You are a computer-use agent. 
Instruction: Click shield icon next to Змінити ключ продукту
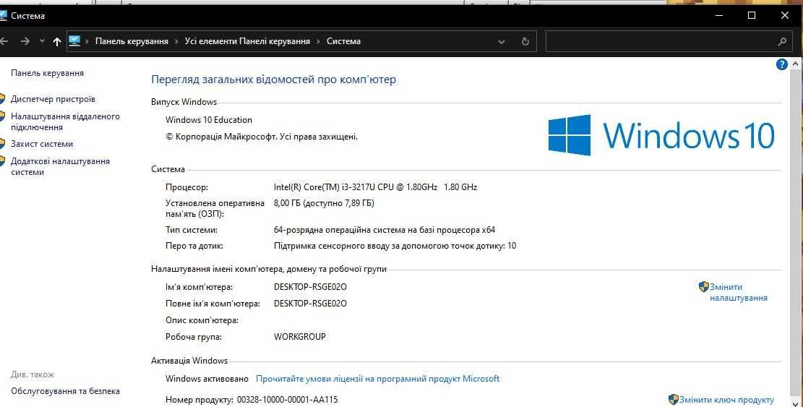[674, 400]
